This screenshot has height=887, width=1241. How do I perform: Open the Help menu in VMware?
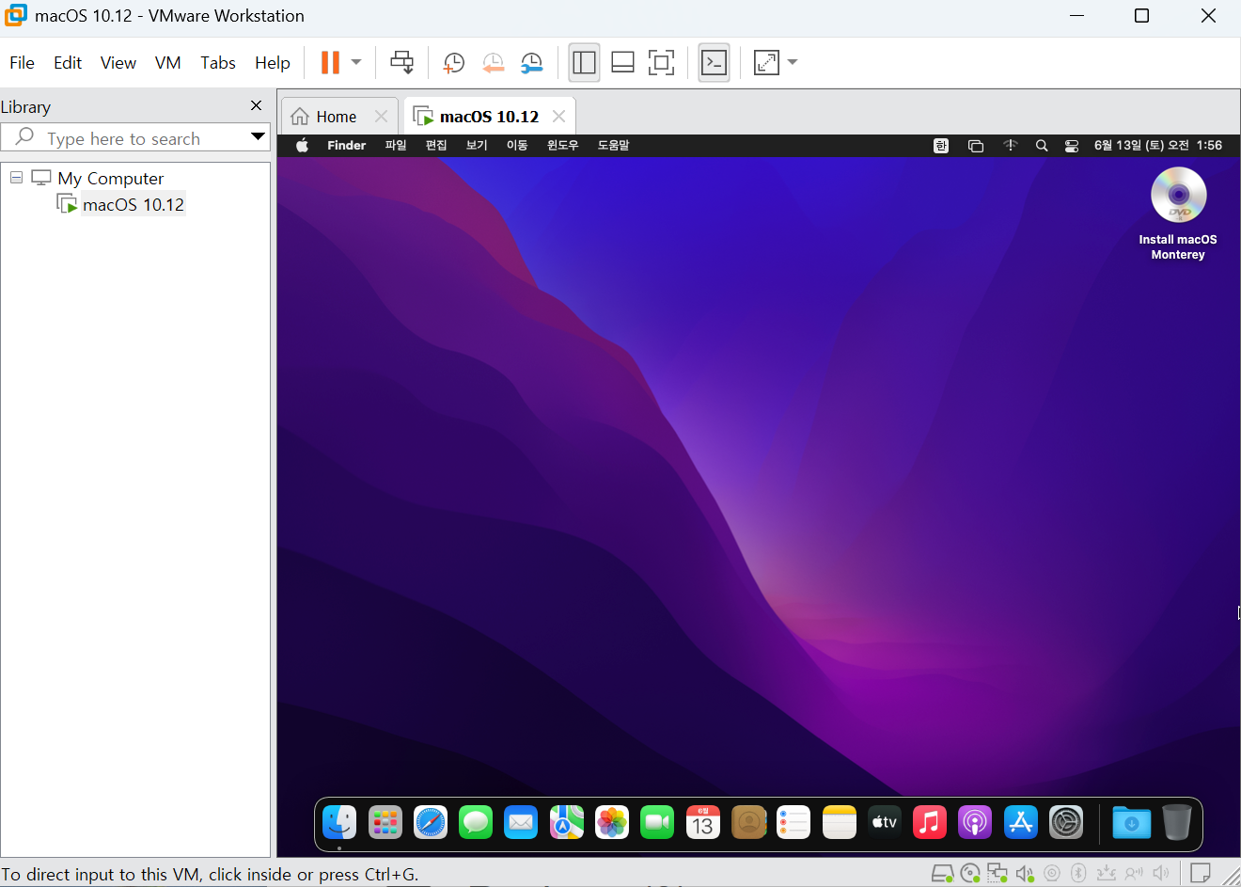click(x=273, y=63)
